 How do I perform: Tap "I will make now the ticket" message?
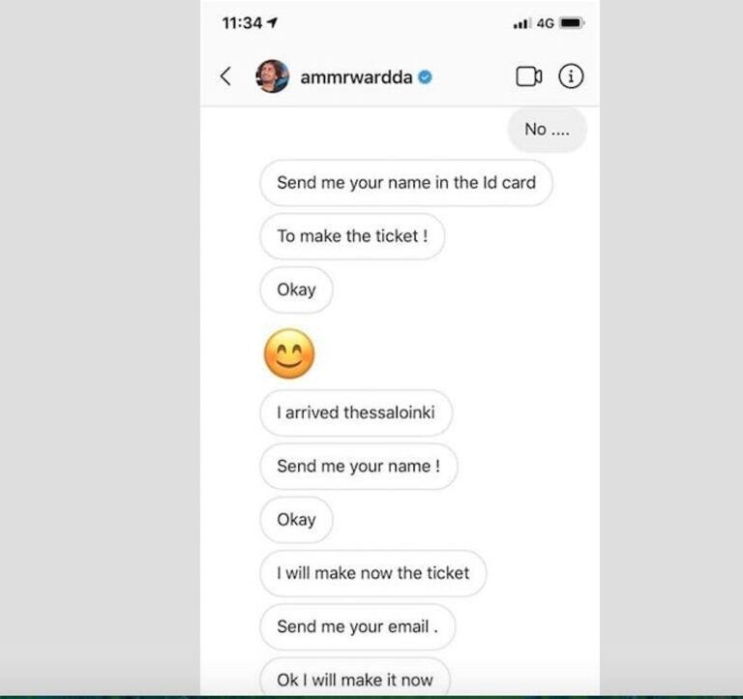372,573
